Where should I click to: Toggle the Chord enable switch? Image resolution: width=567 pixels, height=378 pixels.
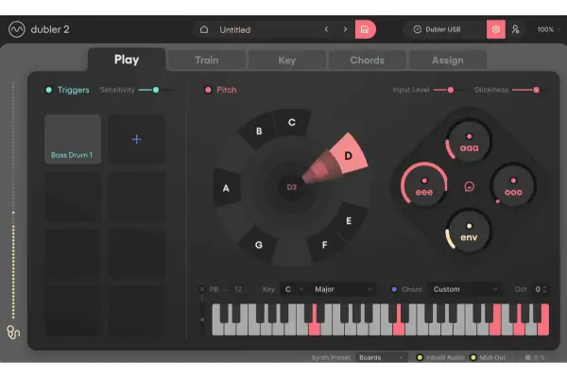coord(395,289)
